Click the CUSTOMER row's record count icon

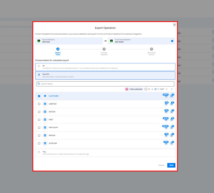166,96
